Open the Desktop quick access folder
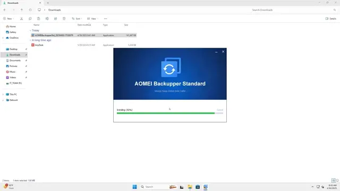 coord(13,49)
